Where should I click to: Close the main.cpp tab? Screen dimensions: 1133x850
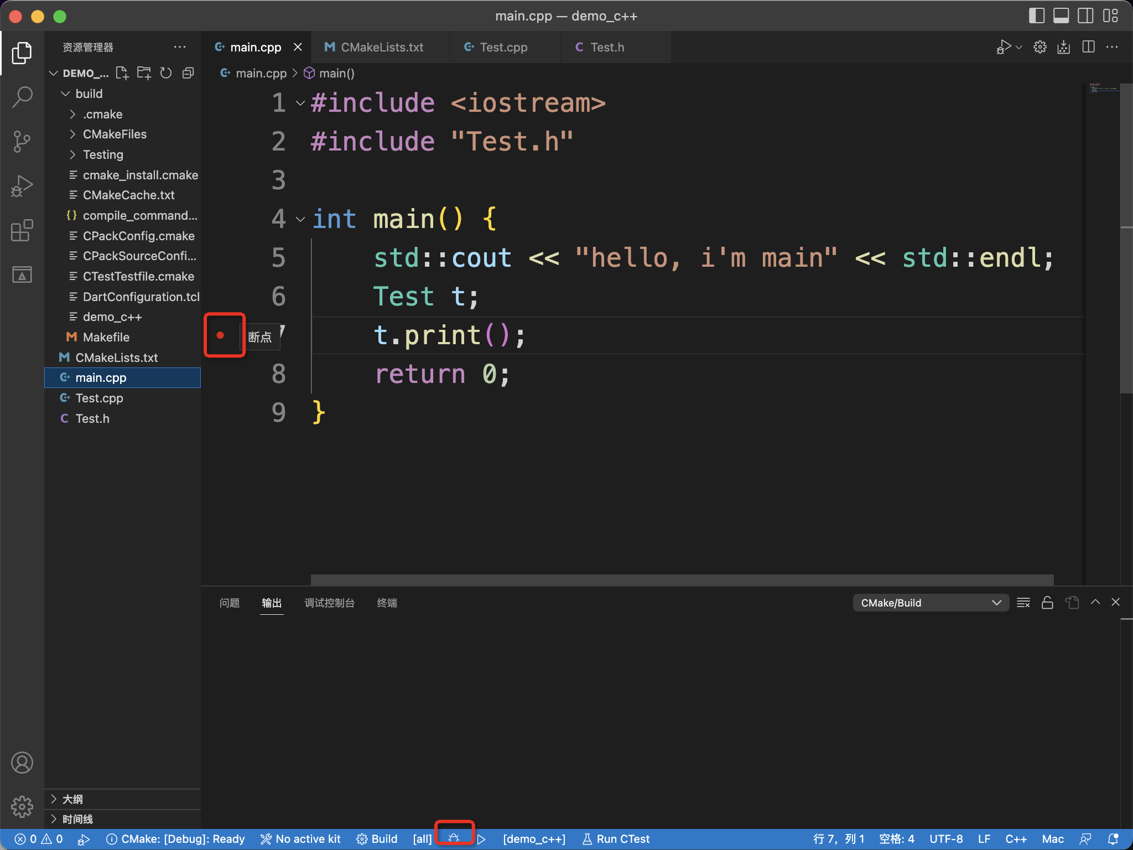pyautogui.click(x=298, y=47)
